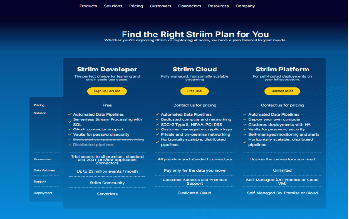
Task: Click 'Up to 25 million events / month'
Action: click(x=107, y=172)
